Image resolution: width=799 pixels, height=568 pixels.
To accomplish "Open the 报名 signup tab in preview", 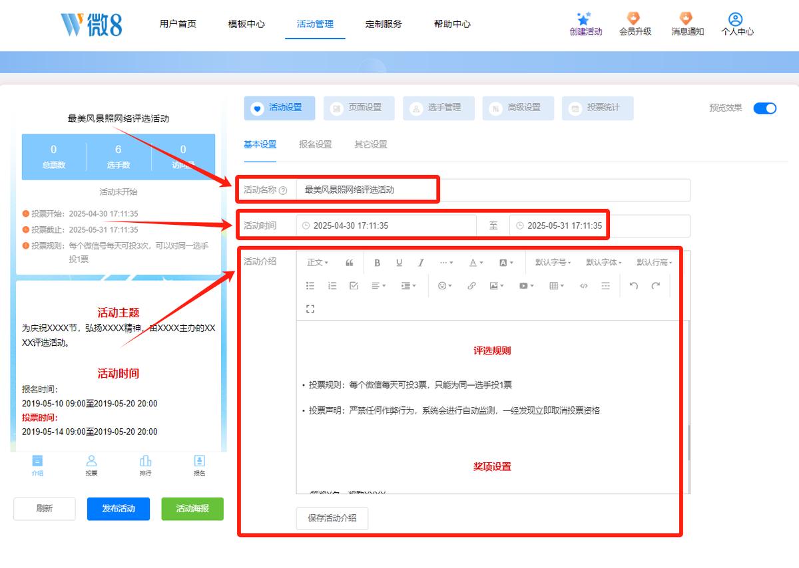I will (199, 465).
